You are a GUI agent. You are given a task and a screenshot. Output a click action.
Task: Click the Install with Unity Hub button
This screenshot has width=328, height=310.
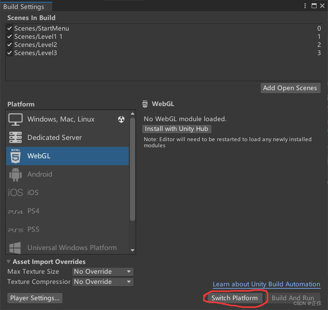click(x=177, y=129)
